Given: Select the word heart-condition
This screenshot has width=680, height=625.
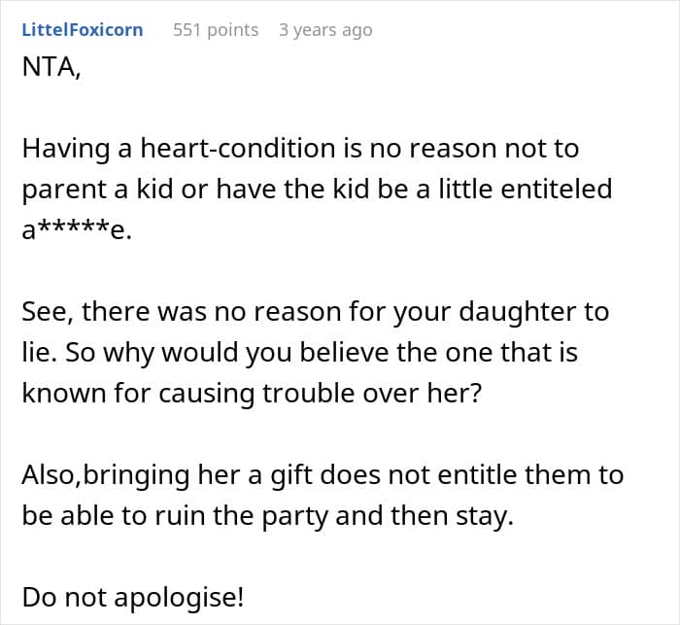Looking at the screenshot, I should click(x=238, y=148).
